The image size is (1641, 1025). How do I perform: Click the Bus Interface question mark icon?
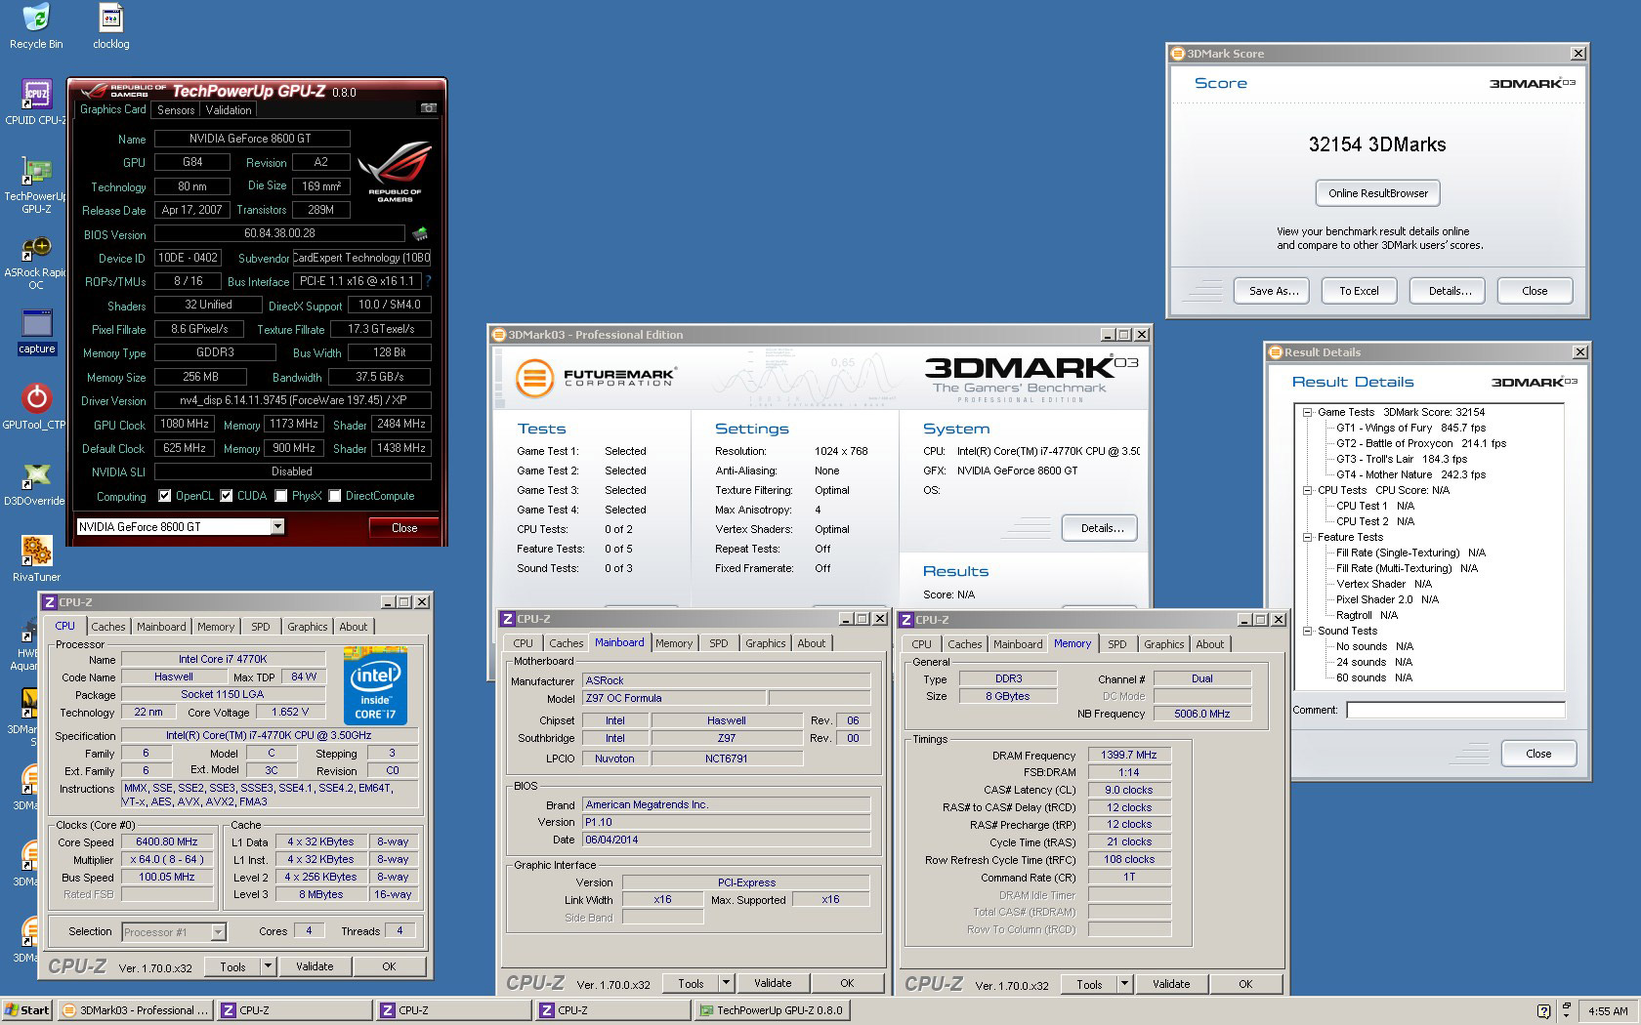[x=428, y=281]
